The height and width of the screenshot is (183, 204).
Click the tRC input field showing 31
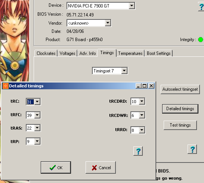coord(30,102)
